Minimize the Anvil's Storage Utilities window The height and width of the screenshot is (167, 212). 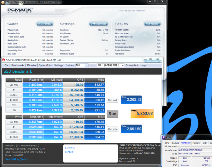pos(145,59)
